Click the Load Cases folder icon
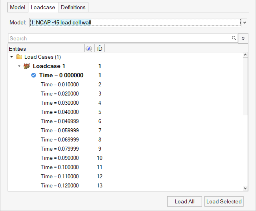This screenshot has width=256, height=211. 19,57
